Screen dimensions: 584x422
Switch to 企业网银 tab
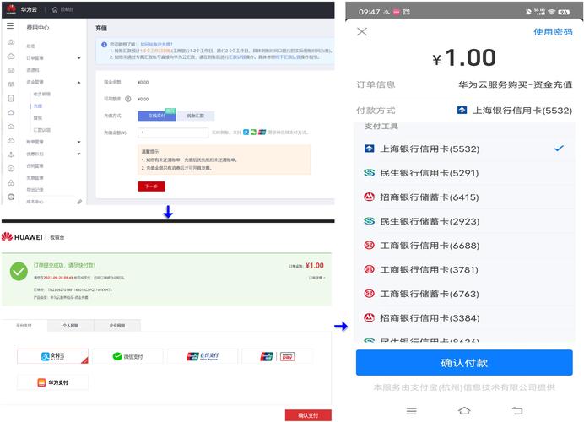coord(117,325)
